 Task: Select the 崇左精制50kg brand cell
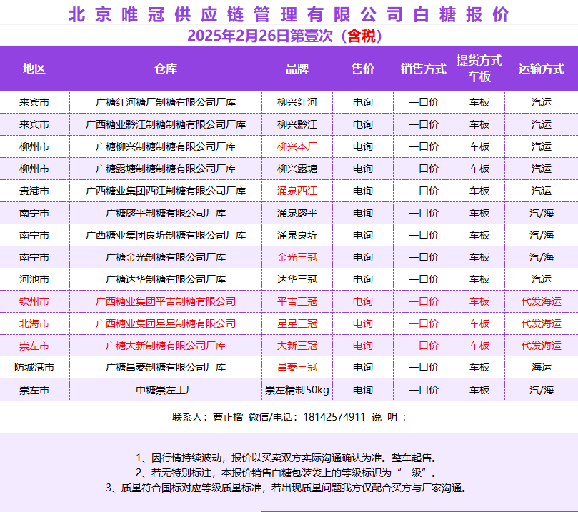[x=297, y=390]
